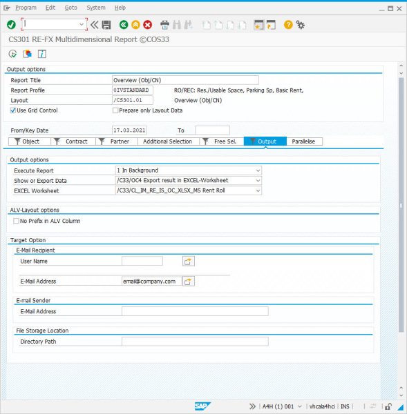Click the Save floppy disk icon
This screenshot has height=414, width=407.
(x=106, y=25)
